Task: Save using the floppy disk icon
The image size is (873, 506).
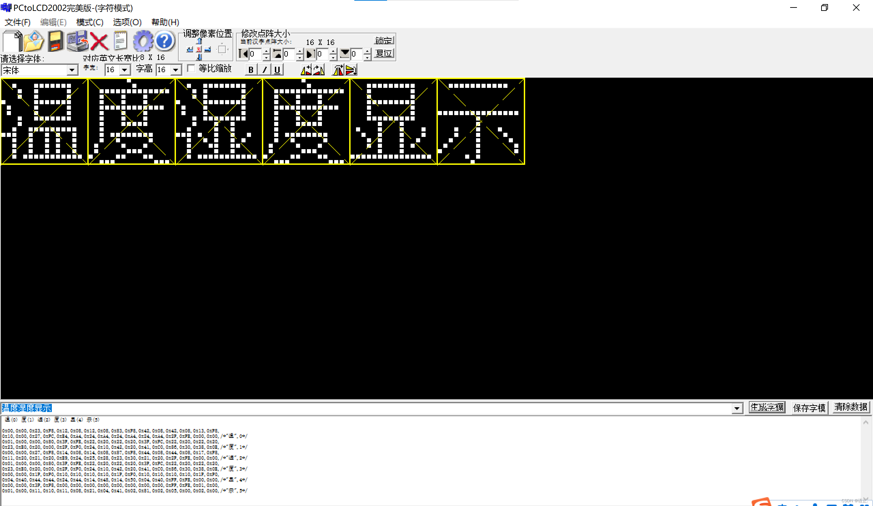Action: [x=56, y=41]
